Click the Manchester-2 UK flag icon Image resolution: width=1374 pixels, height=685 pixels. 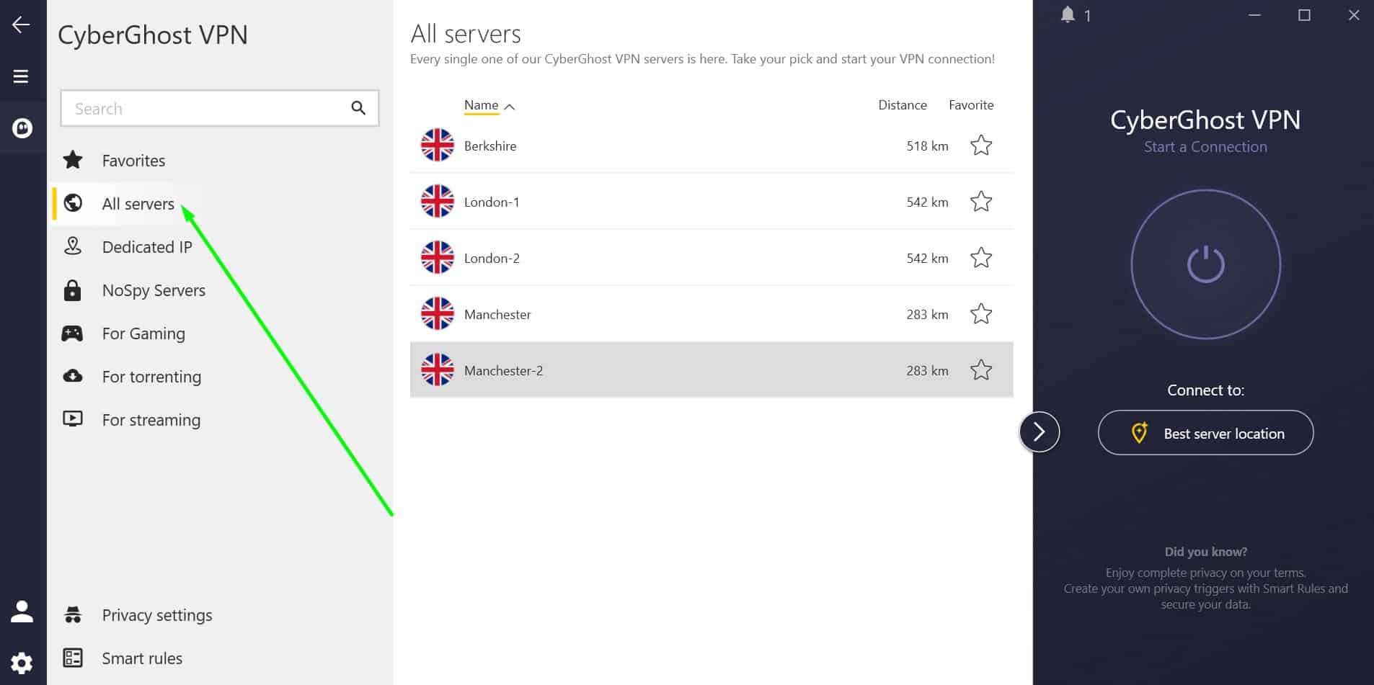point(438,370)
